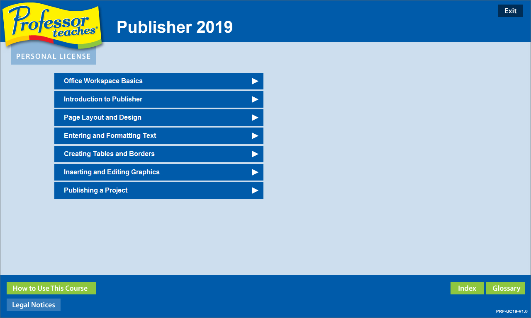
Task: Click the arrow icon beside Introduction to Publisher
Action: [255, 99]
